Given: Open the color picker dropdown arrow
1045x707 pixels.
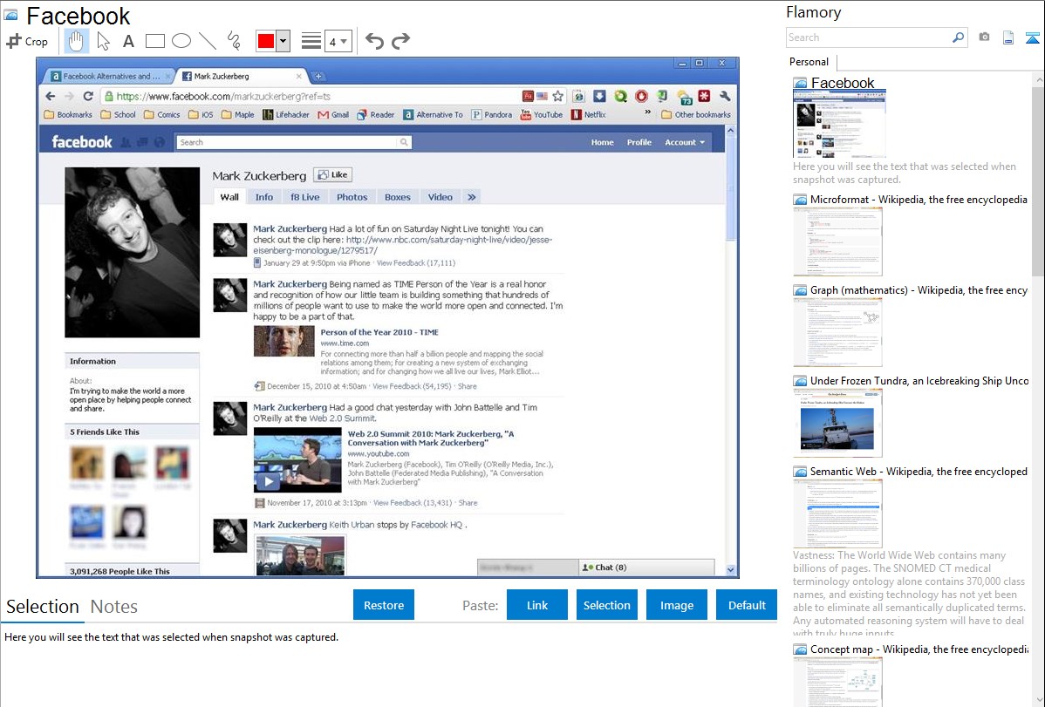Looking at the screenshot, I should 283,41.
